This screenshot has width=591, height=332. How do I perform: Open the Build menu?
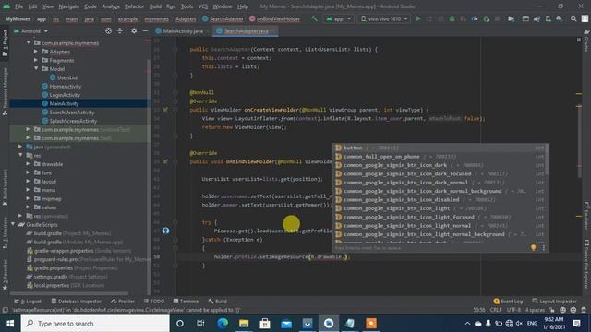pos(155,6)
